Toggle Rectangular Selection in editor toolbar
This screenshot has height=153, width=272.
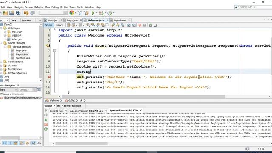click(107, 25)
